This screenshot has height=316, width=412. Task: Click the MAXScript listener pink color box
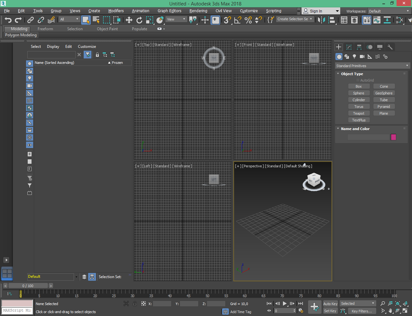click(17, 303)
